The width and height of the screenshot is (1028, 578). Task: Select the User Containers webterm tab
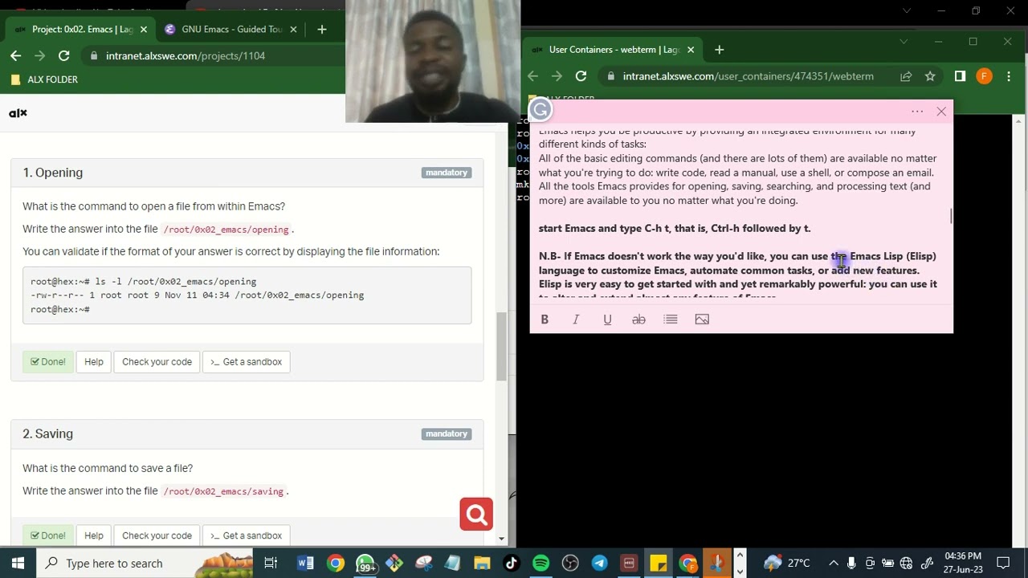point(614,50)
